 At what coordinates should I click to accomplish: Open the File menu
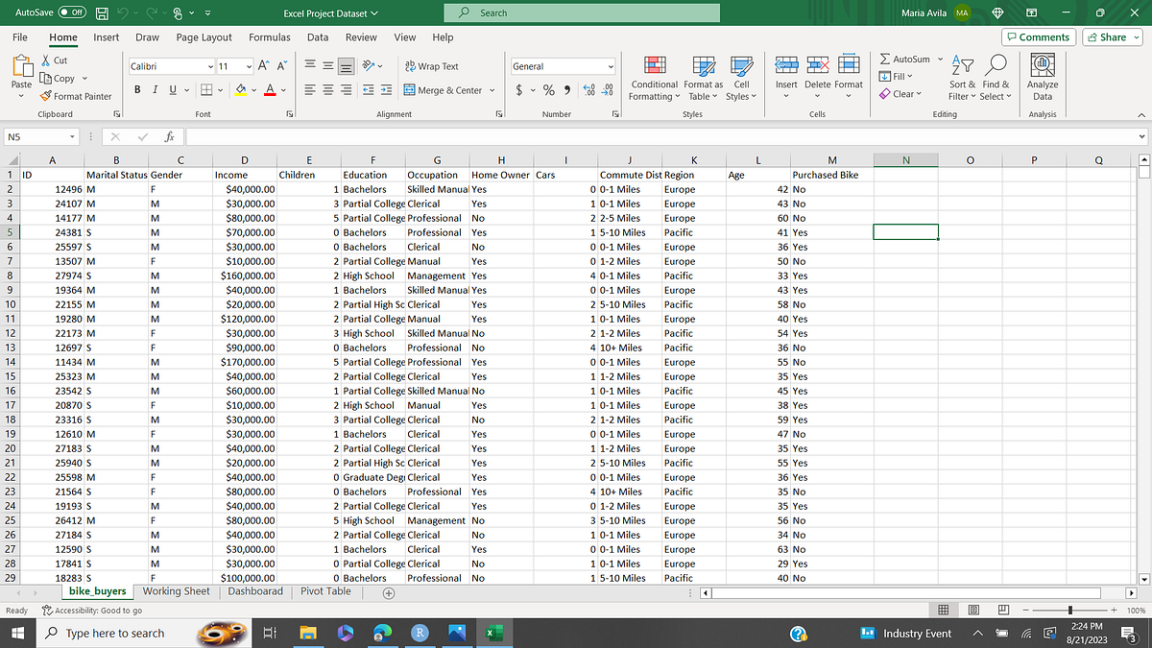coord(19,37)
